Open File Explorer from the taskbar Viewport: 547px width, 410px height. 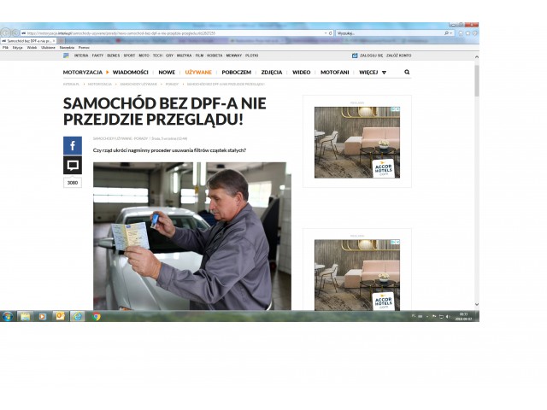25,316
